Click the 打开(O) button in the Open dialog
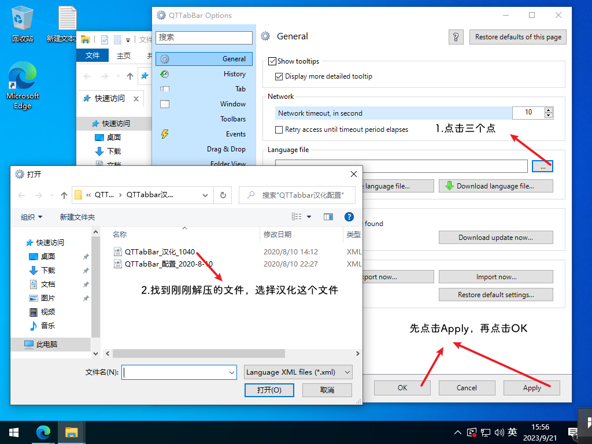Screen dimensions: 592x444 click(269, 390)
